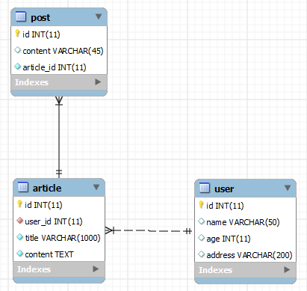Click the user table icon
Image resolution: width=307 pixels, height=291 pixels.
pos(205,188)
